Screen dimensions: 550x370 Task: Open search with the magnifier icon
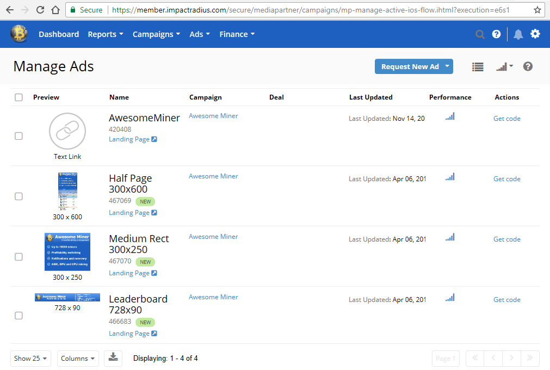480,34
